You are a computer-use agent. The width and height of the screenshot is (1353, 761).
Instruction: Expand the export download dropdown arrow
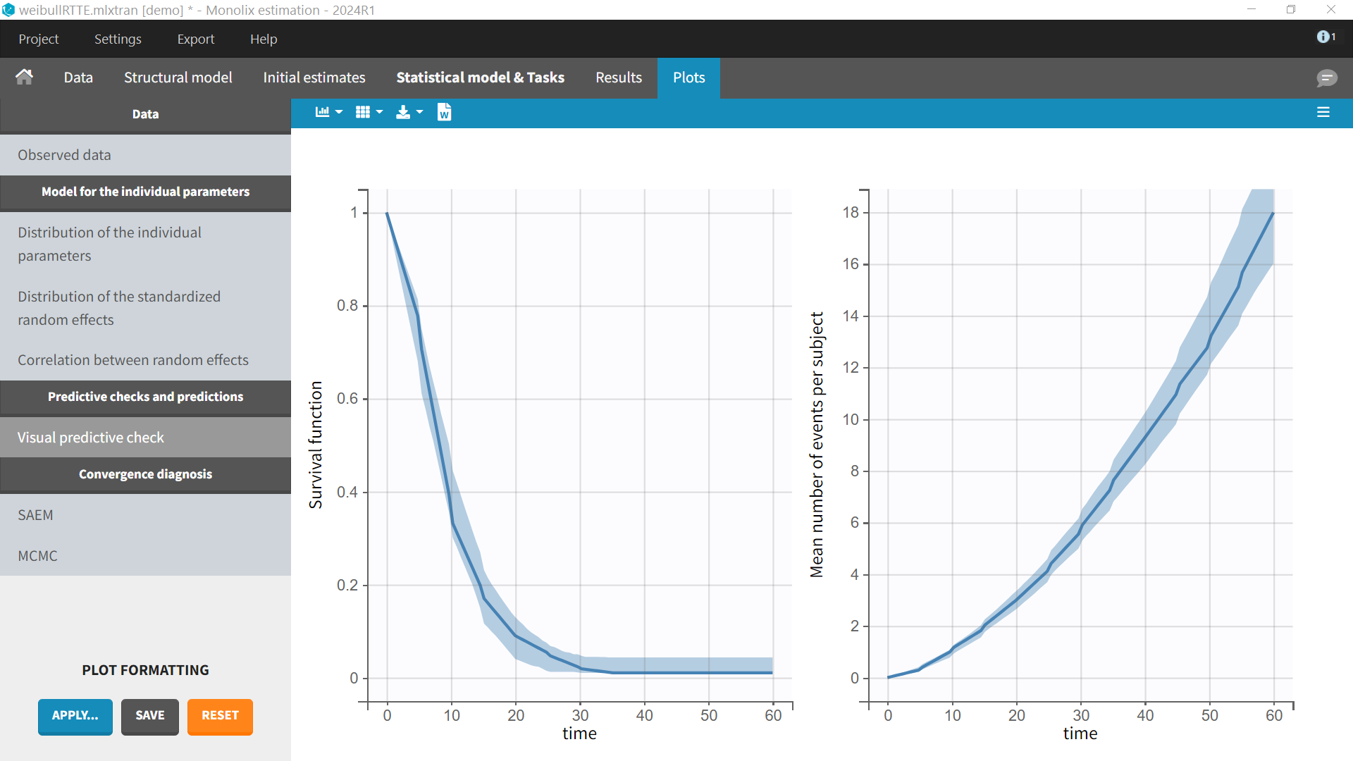tap(420, 112)
